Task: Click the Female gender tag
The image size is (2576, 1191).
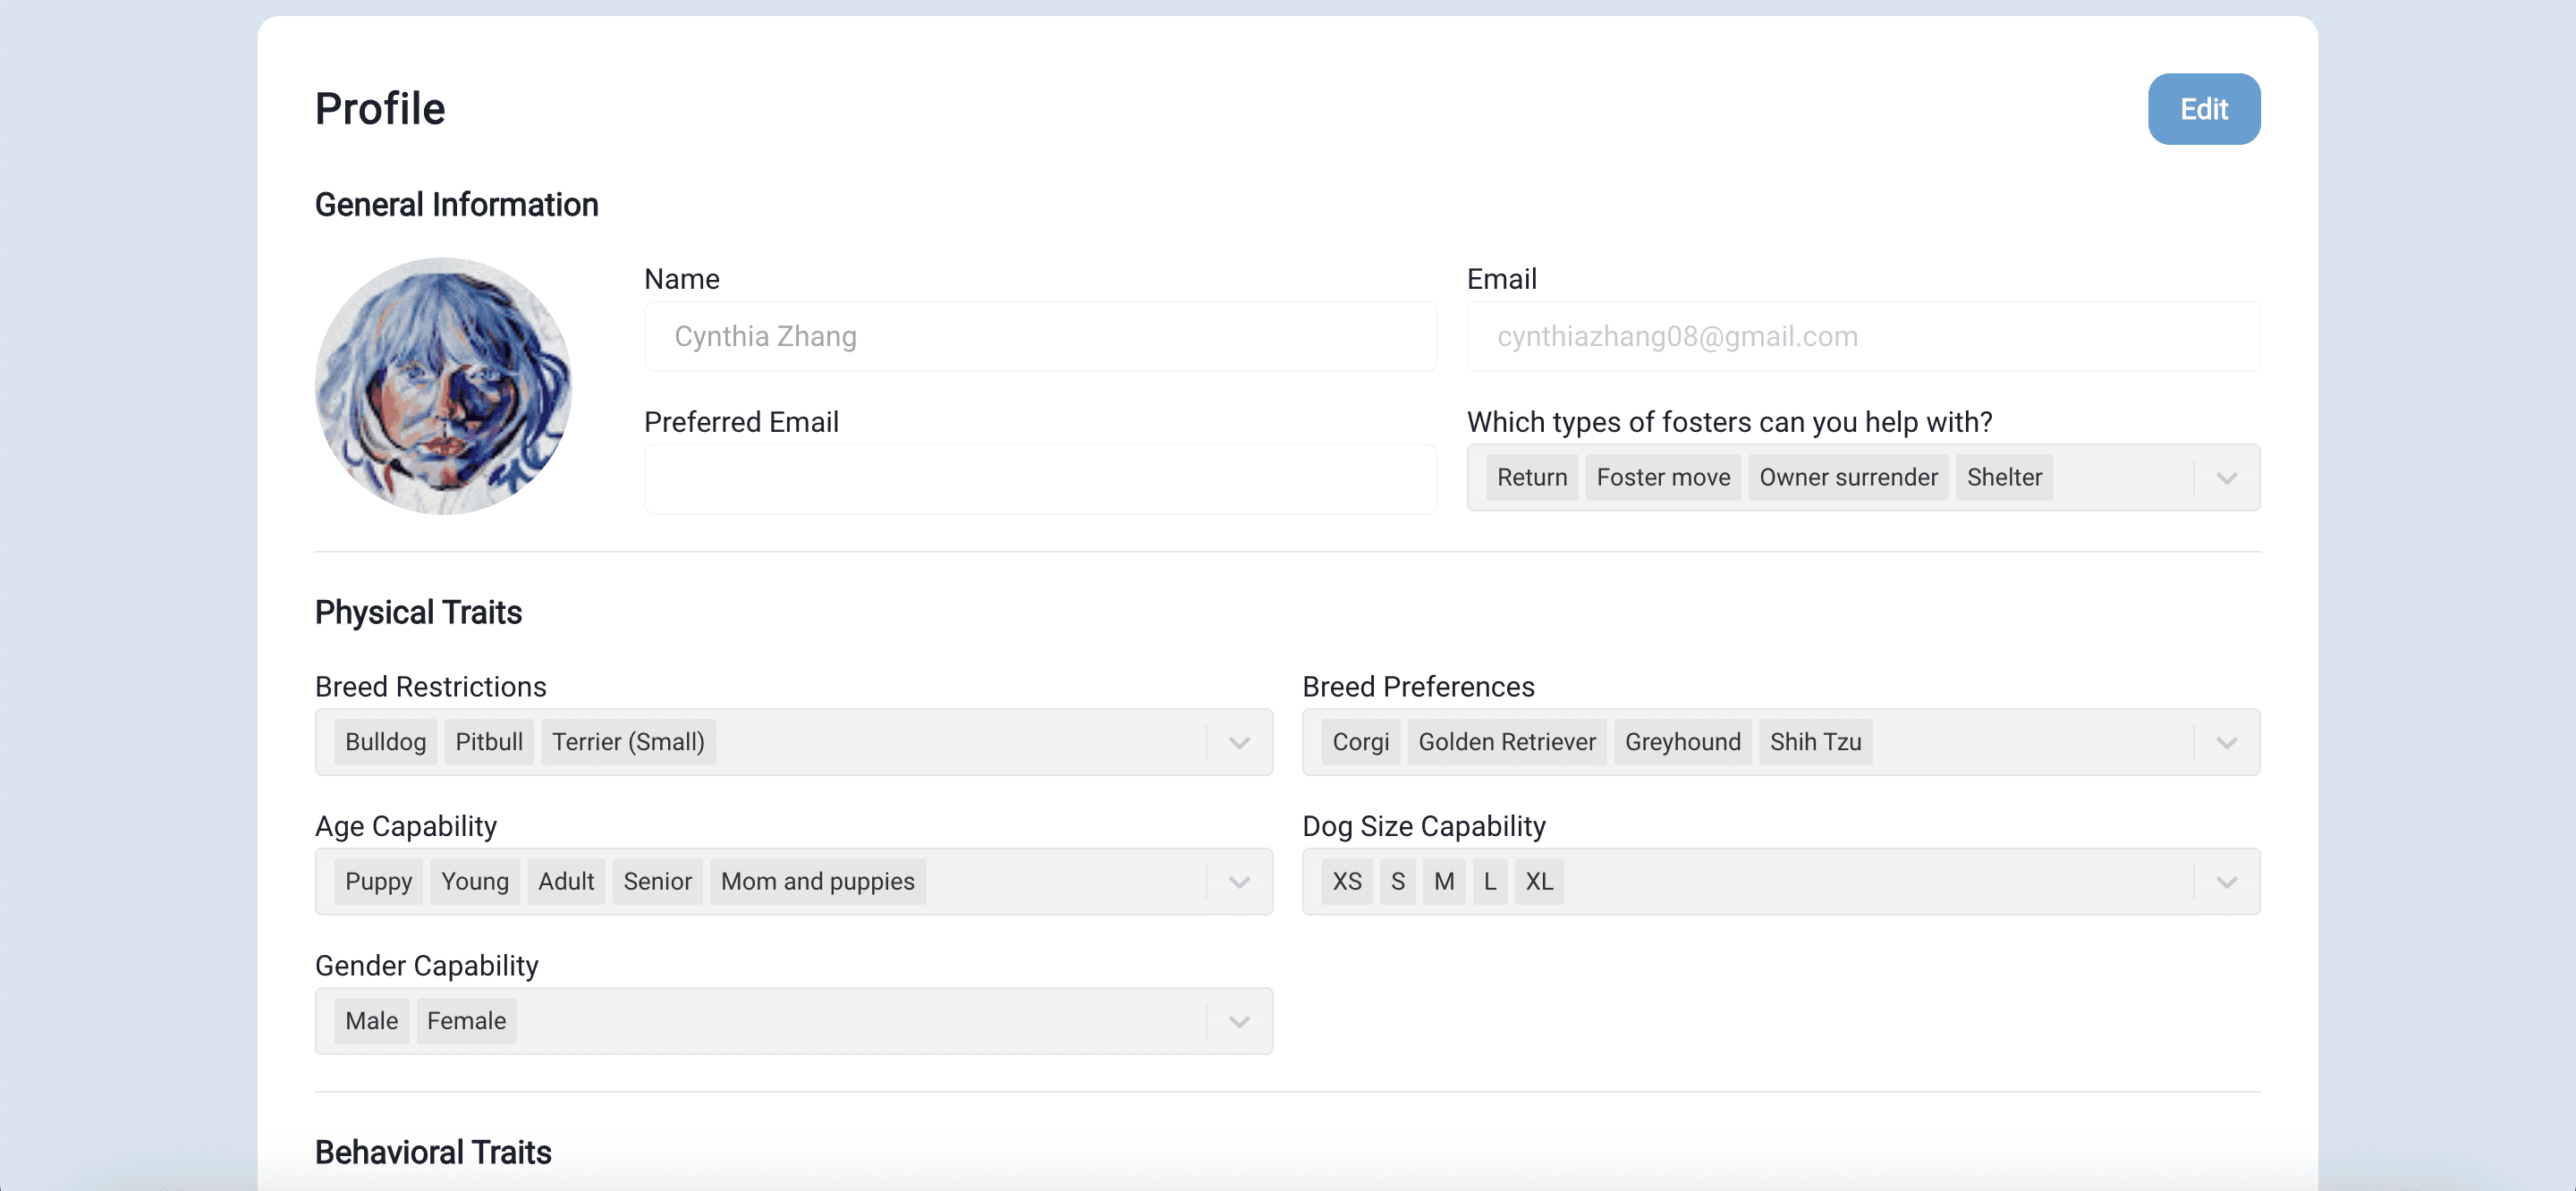Action: coord(466,1021)
